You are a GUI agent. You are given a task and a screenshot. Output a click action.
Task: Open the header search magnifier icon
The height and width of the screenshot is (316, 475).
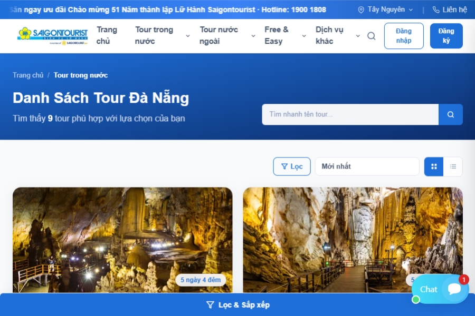click(x=372, y=36)
